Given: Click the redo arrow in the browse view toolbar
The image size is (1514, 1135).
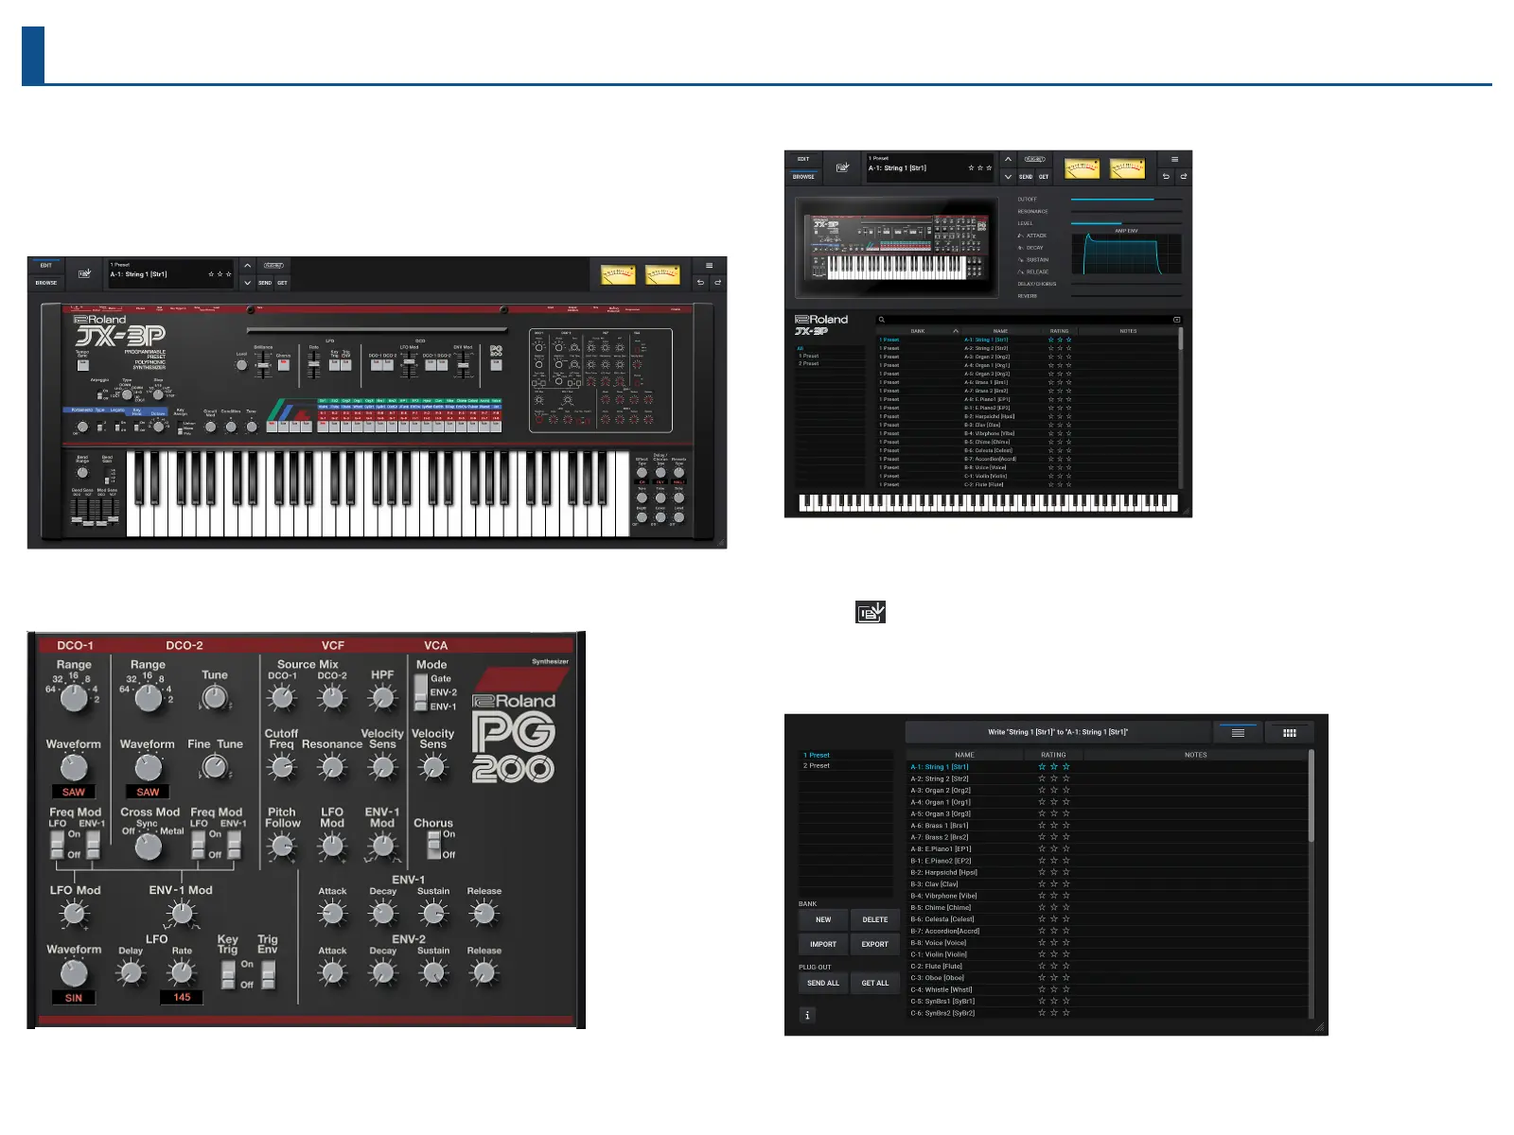Looking at the screenshot, I should click(x=1183, y=177).
